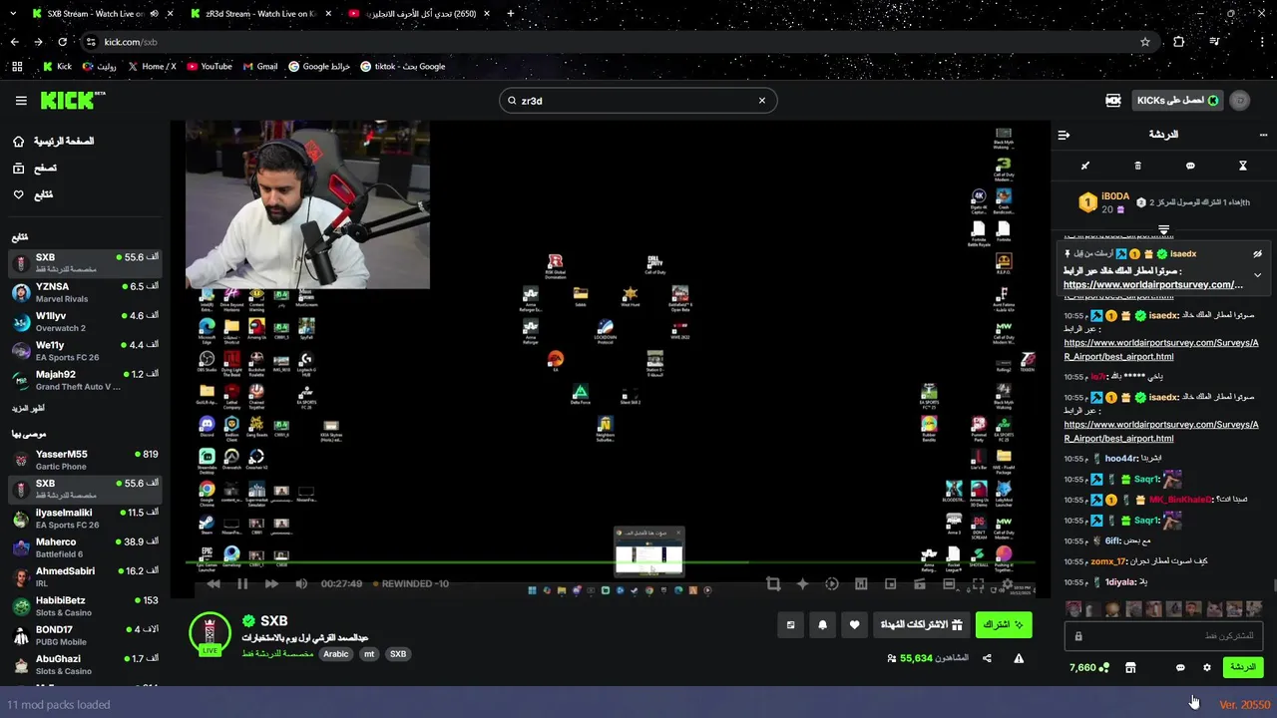Click the Arabic tag chip
The height and width of the screenshot is (718, 1277).
coord(336,654)
